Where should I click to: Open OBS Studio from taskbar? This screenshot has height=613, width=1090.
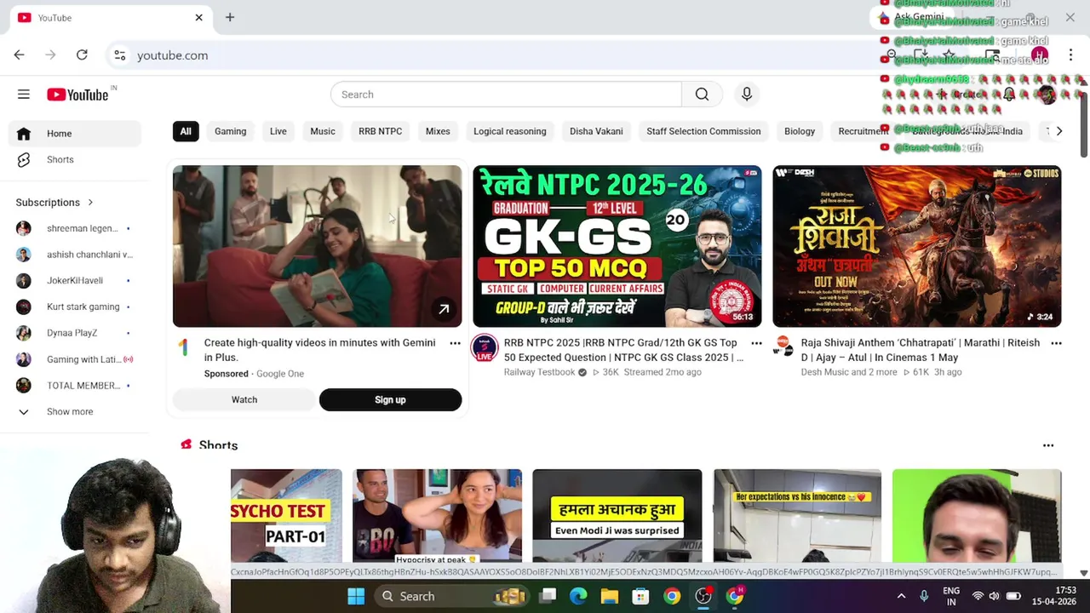tap(703, 596)
